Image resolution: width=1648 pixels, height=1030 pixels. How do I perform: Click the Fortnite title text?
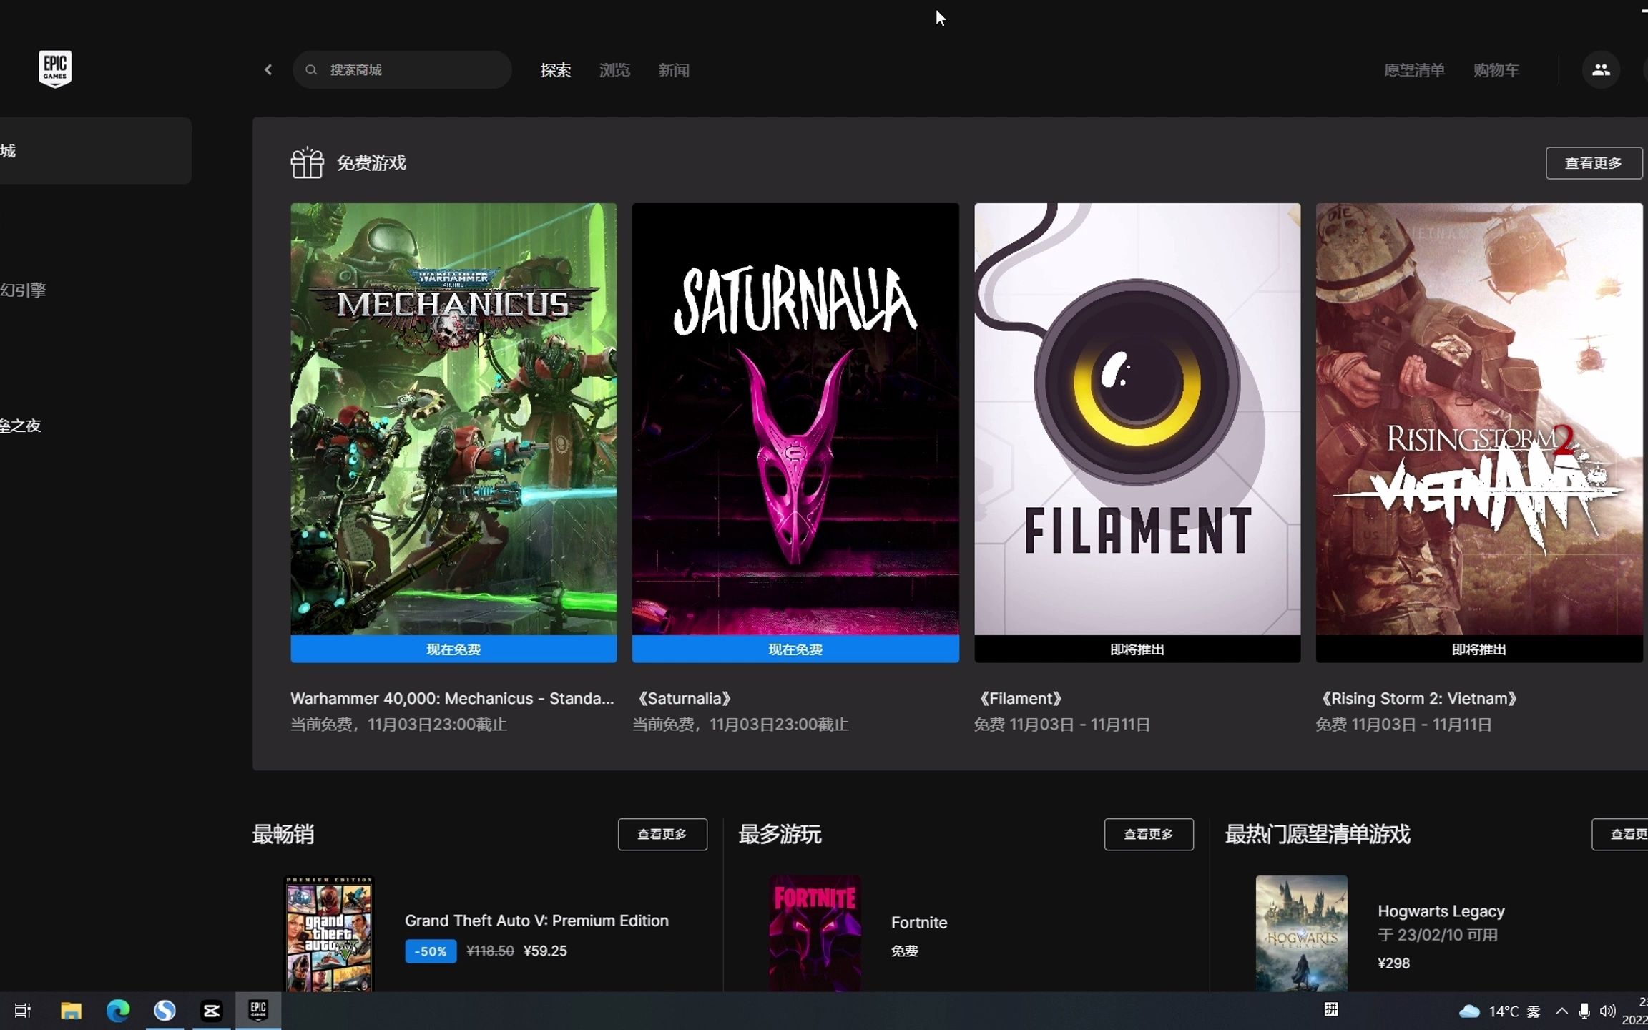tap(919, 923)
